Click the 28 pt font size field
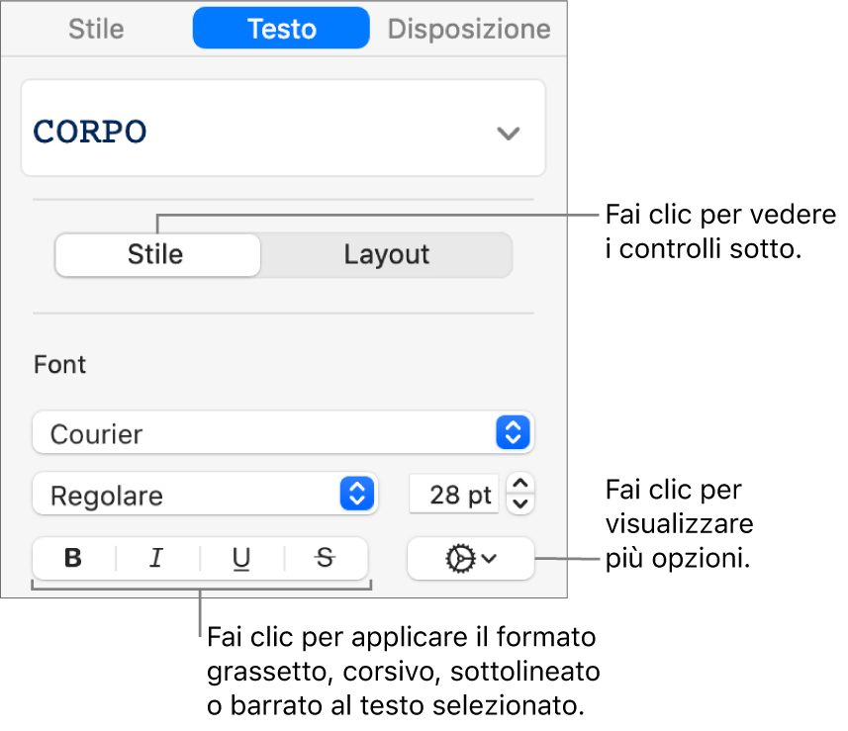This screenshot has height=731, width=848. pos(454,495)
